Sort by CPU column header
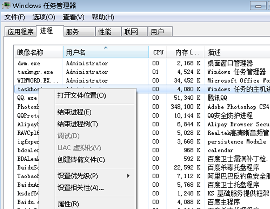Image resolution: width=270 pixels, height=209 pixels. coord(158,52)
